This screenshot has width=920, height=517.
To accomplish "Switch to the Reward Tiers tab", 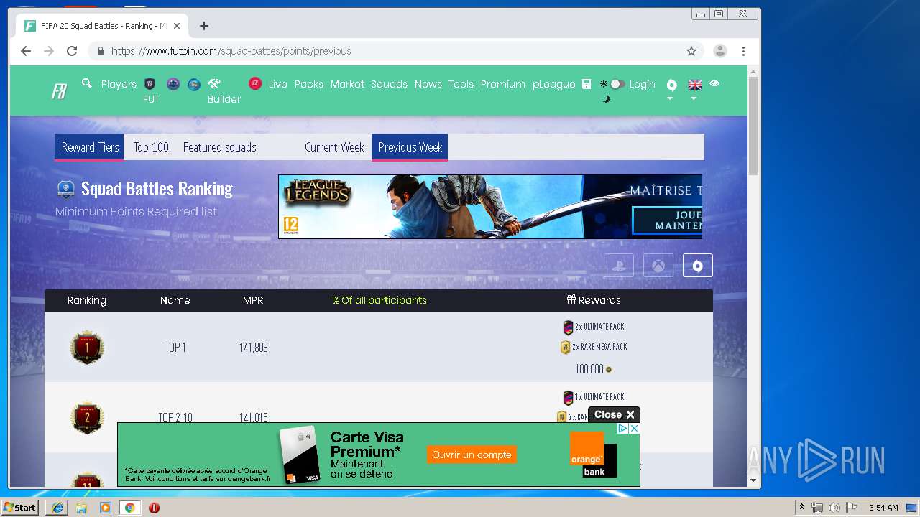I will click(x=90, y=147).
